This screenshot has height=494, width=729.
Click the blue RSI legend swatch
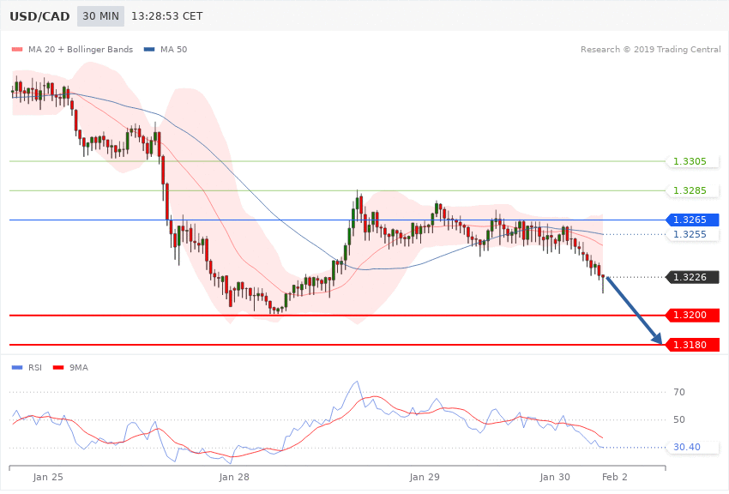coord(17,368)
